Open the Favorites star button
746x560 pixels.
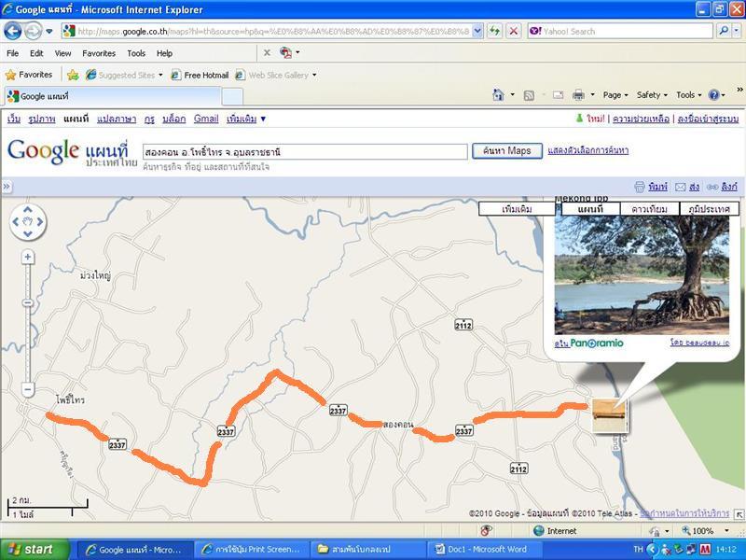[29, 75]
